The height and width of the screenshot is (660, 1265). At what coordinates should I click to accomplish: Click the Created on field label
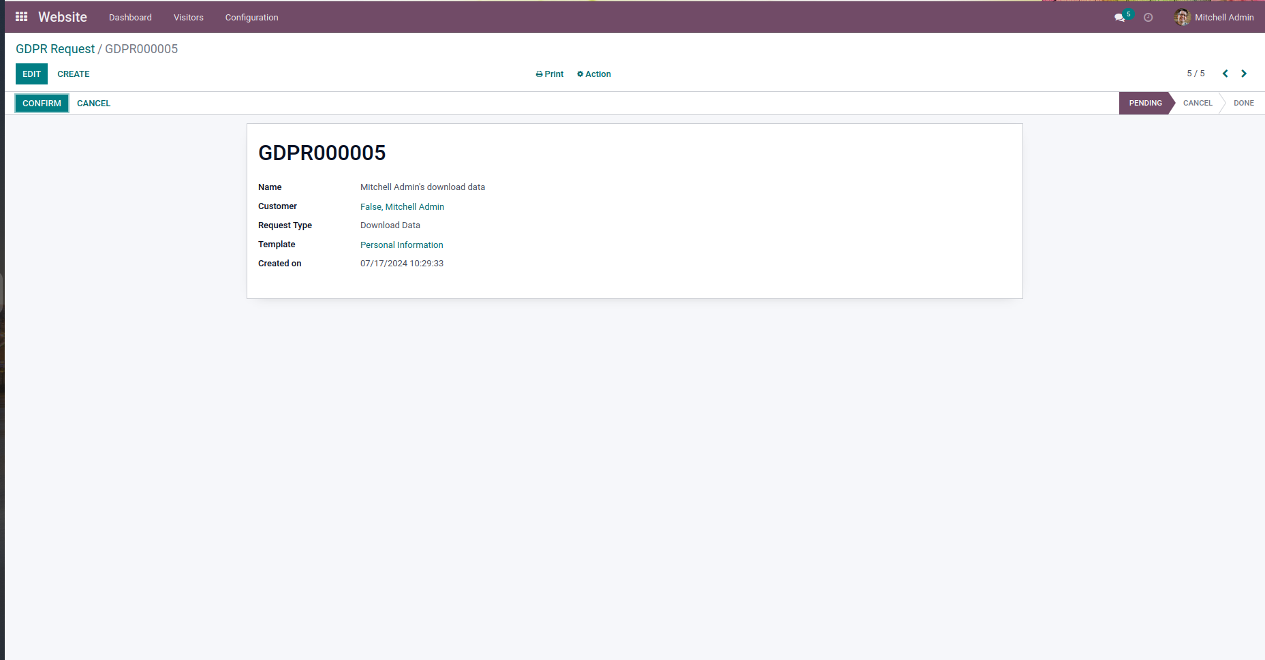point(279,264)
